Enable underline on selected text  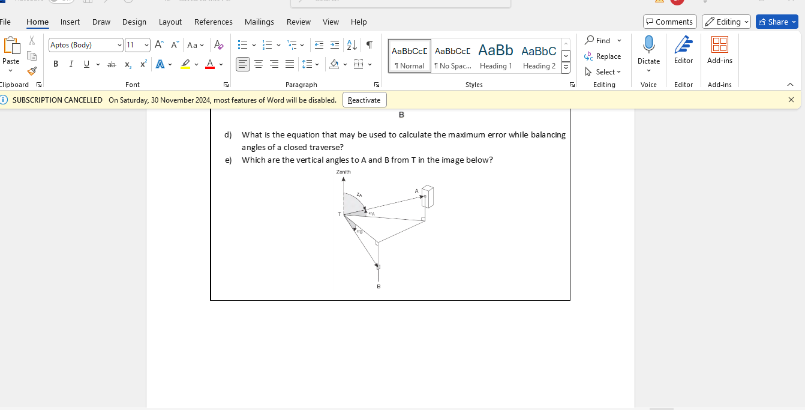coord(86,64)
